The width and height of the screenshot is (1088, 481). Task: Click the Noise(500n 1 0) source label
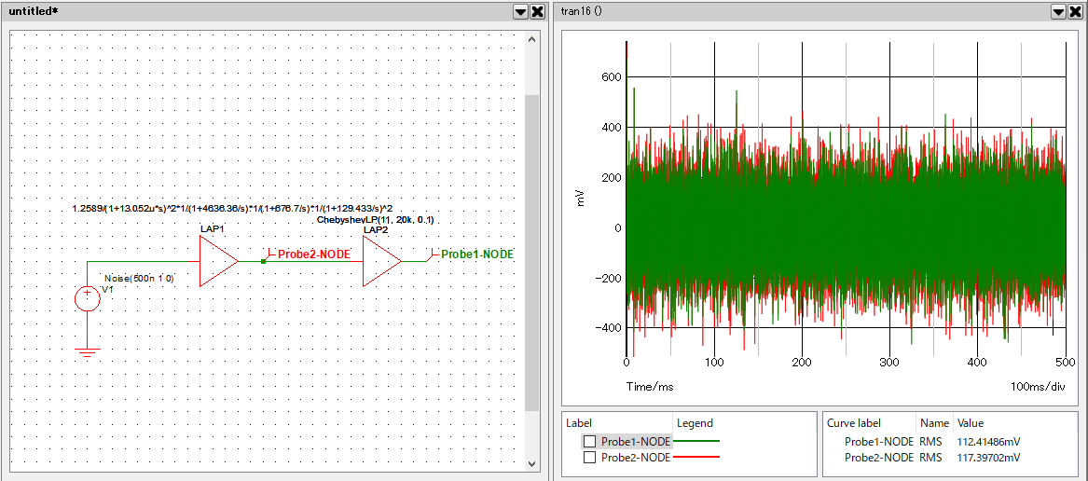pos(140,279)
